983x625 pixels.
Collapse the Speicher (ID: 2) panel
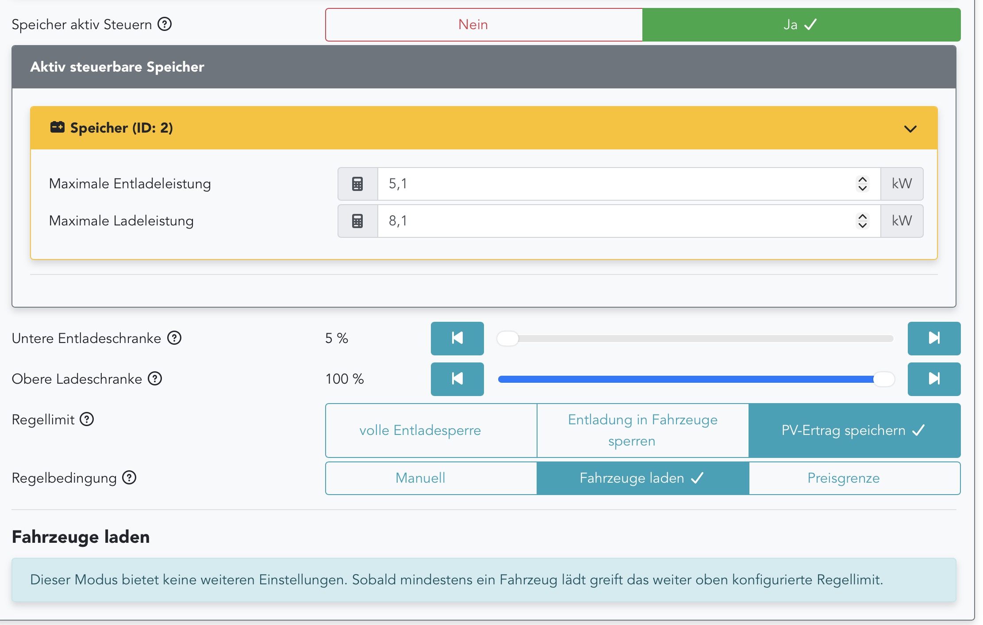(x=910, y=129)
